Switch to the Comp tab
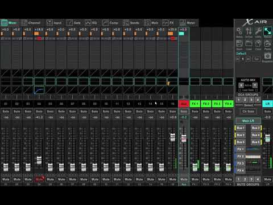The height and width of the screenshot is (205, 273). tap(110, 23)
